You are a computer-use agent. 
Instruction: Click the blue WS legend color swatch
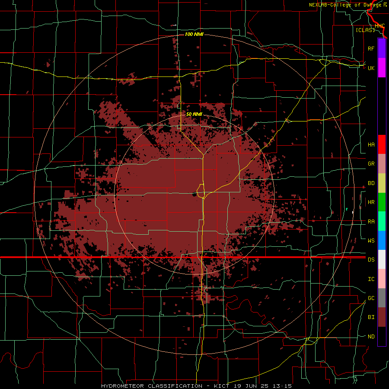click(x=382, y=240)
